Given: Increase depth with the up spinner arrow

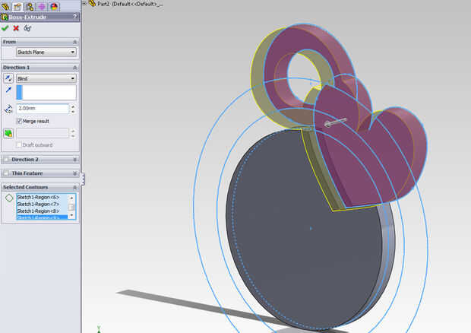Looking at the screenshot, I should [73, 106].
